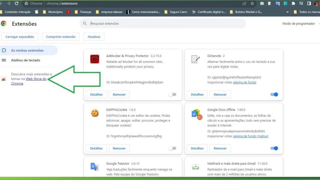Open the Seguro Carro bookmark folder
Image resolution: width=320 pixels, height=180 pixels.
point(176,12)
